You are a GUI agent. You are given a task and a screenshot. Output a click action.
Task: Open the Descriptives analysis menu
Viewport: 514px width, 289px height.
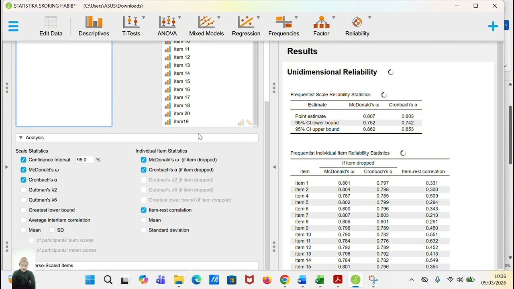coord(94,26)
